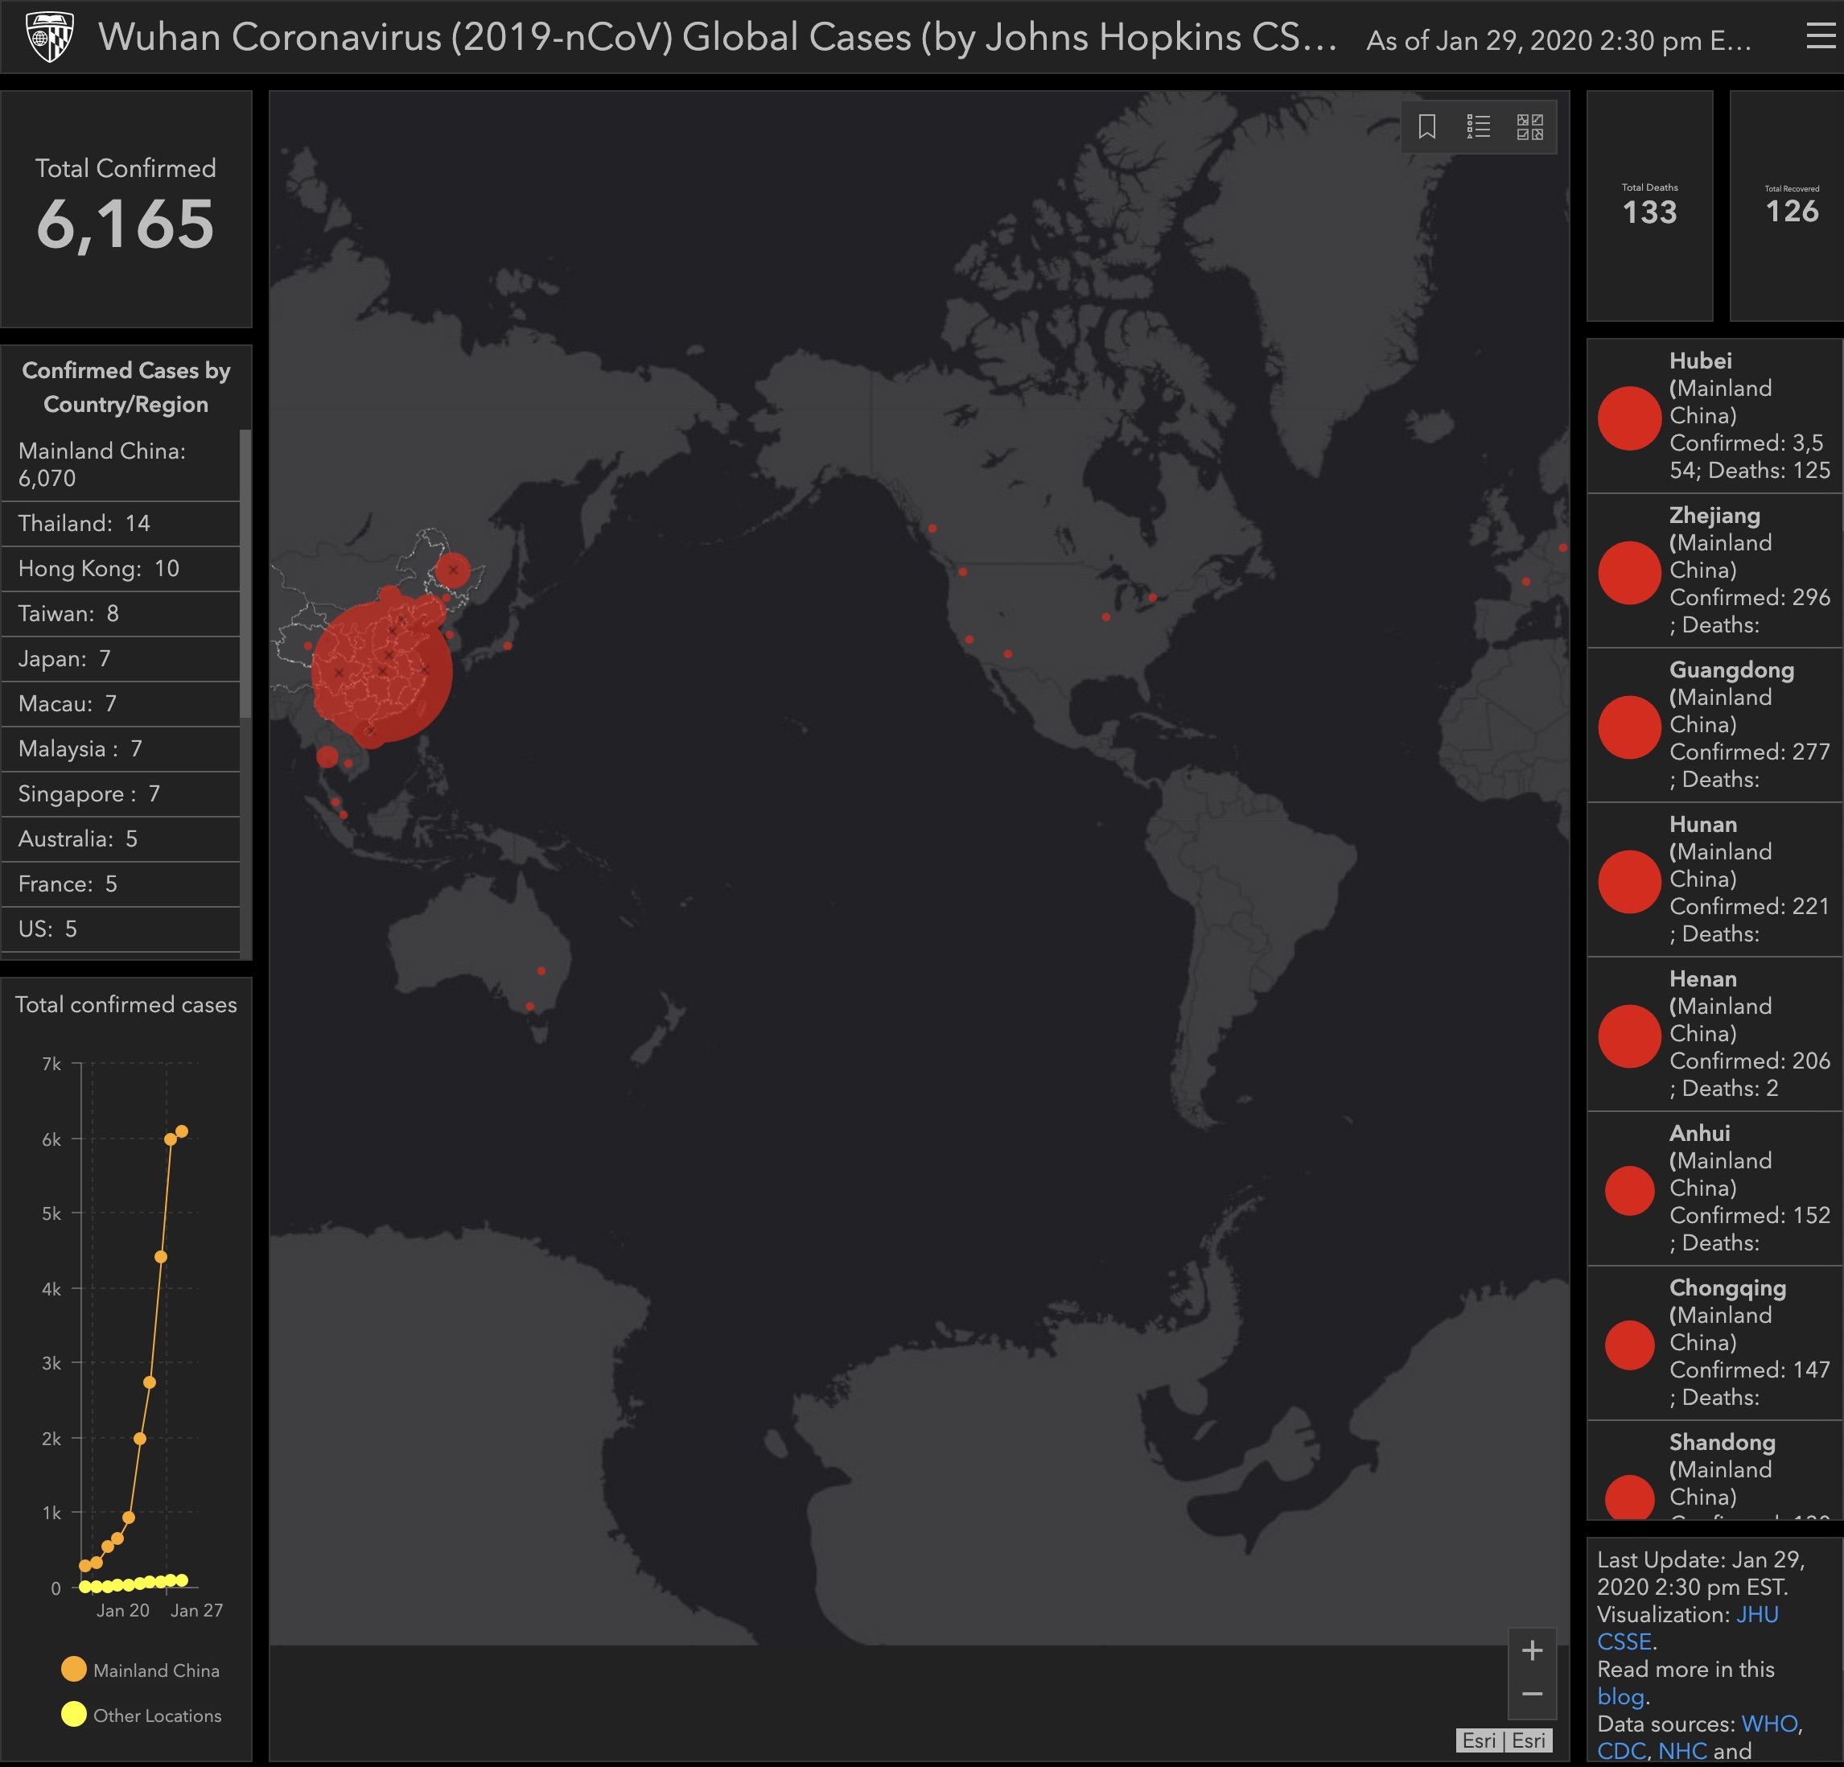This screenshot has height=1767, width=1844.
Task: Zoom in the map with plus
Action: point(1532,1650)
